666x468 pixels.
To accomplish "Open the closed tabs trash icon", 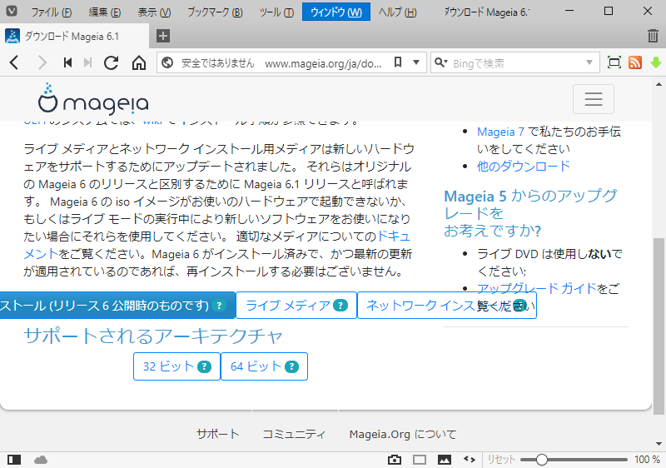I will 653,36.
